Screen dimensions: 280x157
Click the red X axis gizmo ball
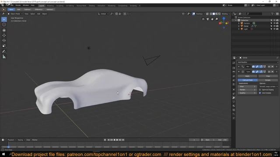[x=220, y=23]
